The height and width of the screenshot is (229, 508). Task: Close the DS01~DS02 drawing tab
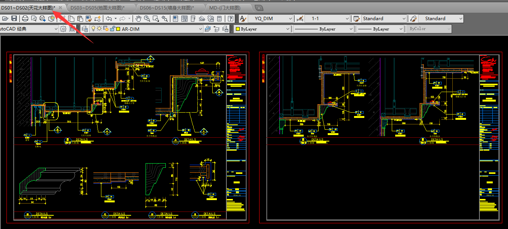coord(60,8)
